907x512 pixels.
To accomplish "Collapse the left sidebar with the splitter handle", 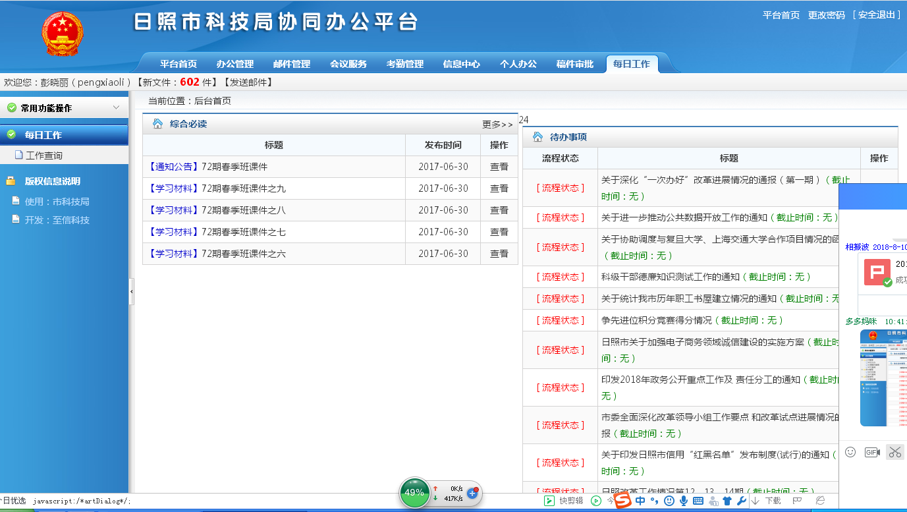I will (131, 291).
